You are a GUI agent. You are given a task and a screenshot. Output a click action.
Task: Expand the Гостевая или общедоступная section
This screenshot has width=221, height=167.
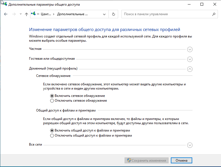tap(190, 59)
